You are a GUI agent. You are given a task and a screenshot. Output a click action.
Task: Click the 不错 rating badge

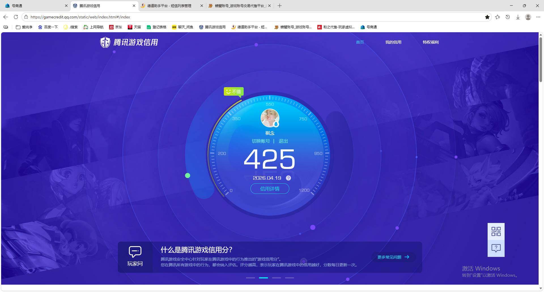coord(233,91)
